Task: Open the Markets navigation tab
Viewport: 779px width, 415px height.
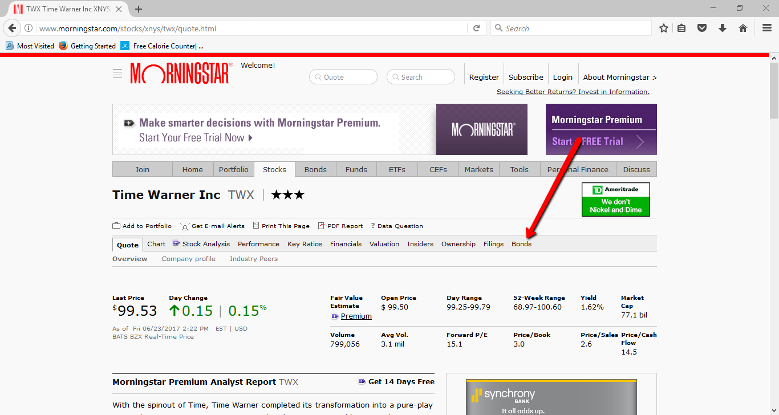Action: pos(478,169)
